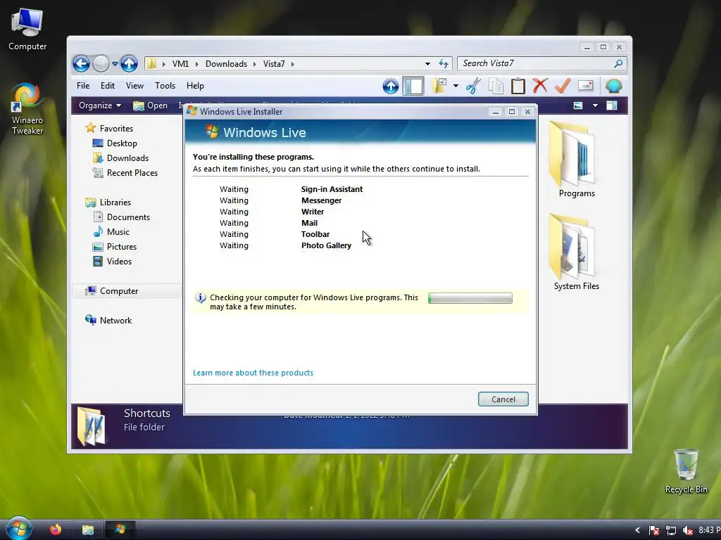Open the Computer desktop icon
721x540 pixels.
[x=27, y=30]
